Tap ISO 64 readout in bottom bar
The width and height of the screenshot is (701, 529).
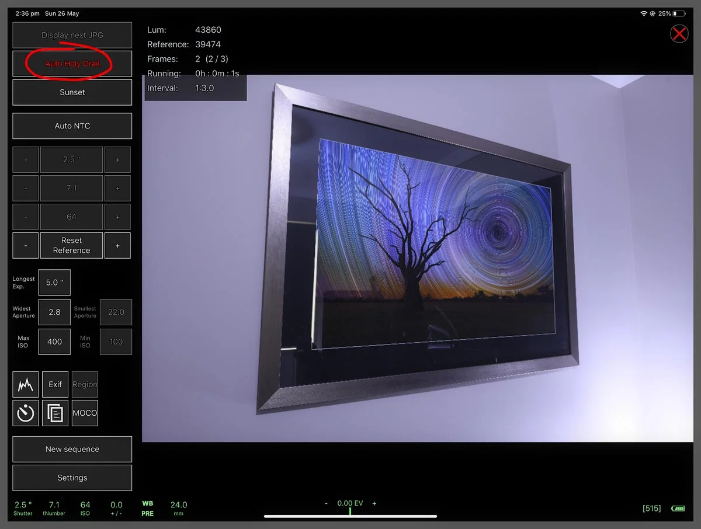pyautogui.click(x=85, y=508)
